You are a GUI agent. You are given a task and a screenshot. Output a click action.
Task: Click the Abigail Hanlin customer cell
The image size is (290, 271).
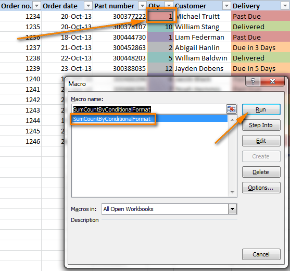[203, 48]
